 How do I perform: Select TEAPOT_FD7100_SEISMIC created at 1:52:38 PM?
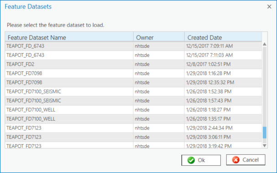133,92
